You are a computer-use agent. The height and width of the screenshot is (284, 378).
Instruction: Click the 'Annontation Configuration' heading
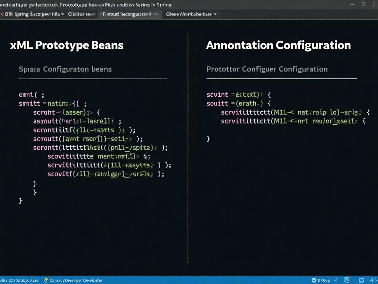[278, 45]
